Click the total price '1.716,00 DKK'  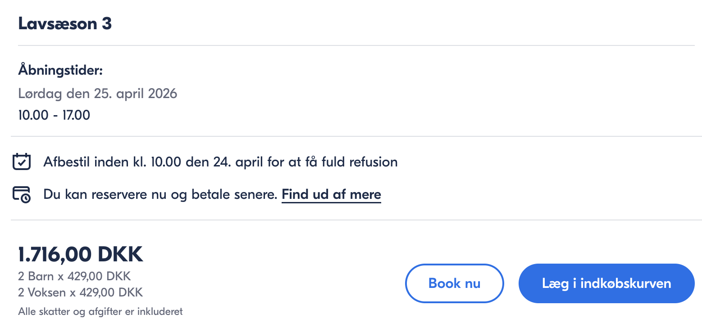pos(80,255)
